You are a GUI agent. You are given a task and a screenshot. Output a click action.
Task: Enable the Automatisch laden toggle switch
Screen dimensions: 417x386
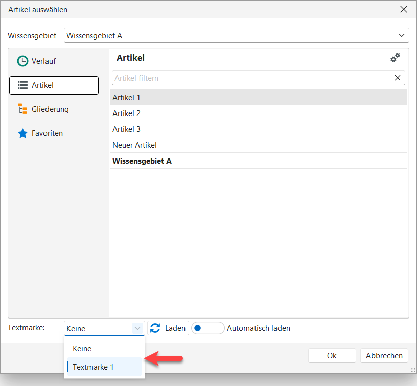207,328
